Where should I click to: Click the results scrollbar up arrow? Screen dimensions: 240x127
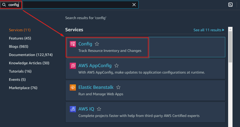230,29
